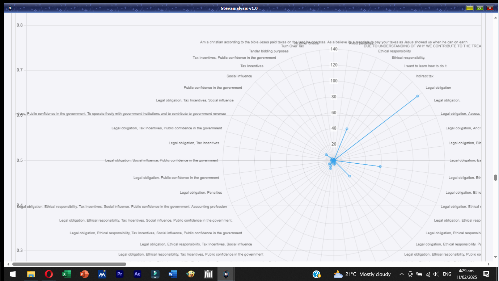Click the '60' radial axis tick label
The image size is (499, 281).
[334, 113]
